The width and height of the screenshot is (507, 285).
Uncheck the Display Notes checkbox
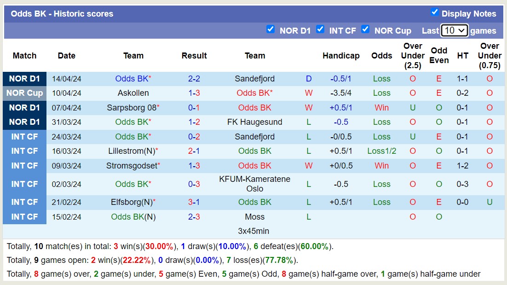tap(435, 12)
